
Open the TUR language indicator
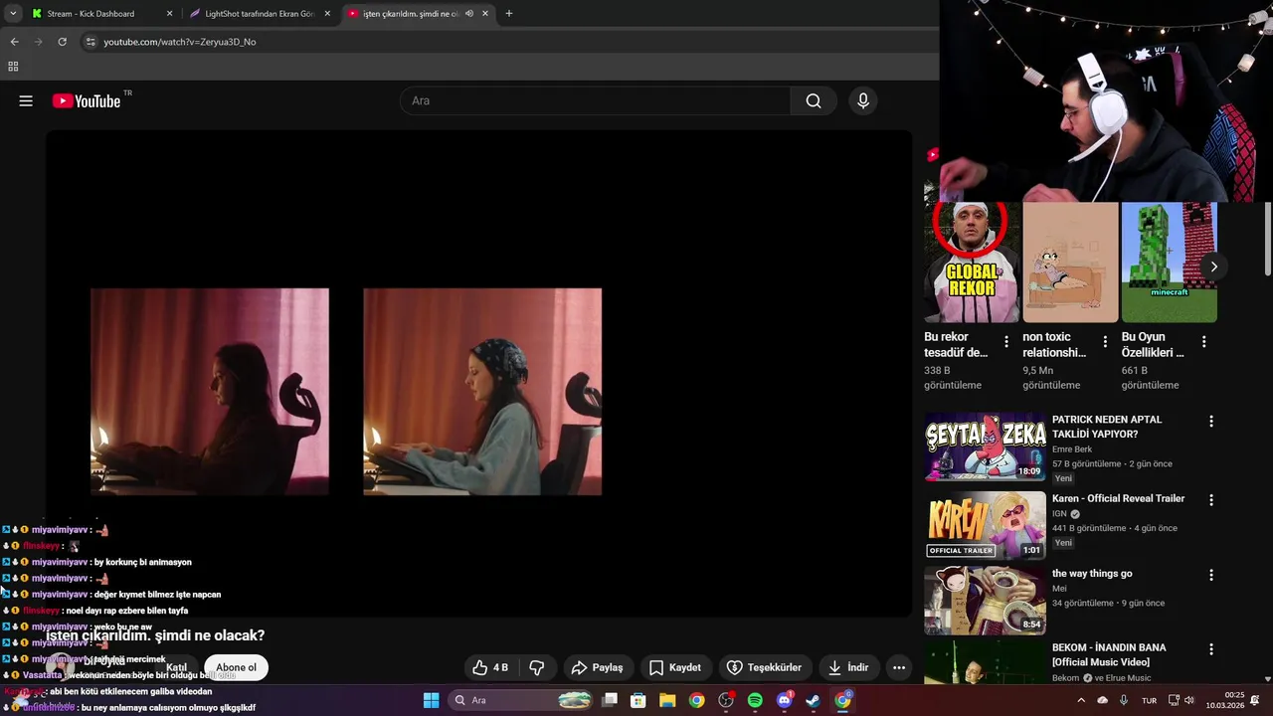1149,700
